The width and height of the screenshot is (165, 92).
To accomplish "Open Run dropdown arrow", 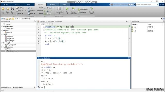I will click(x=67, y=14).
